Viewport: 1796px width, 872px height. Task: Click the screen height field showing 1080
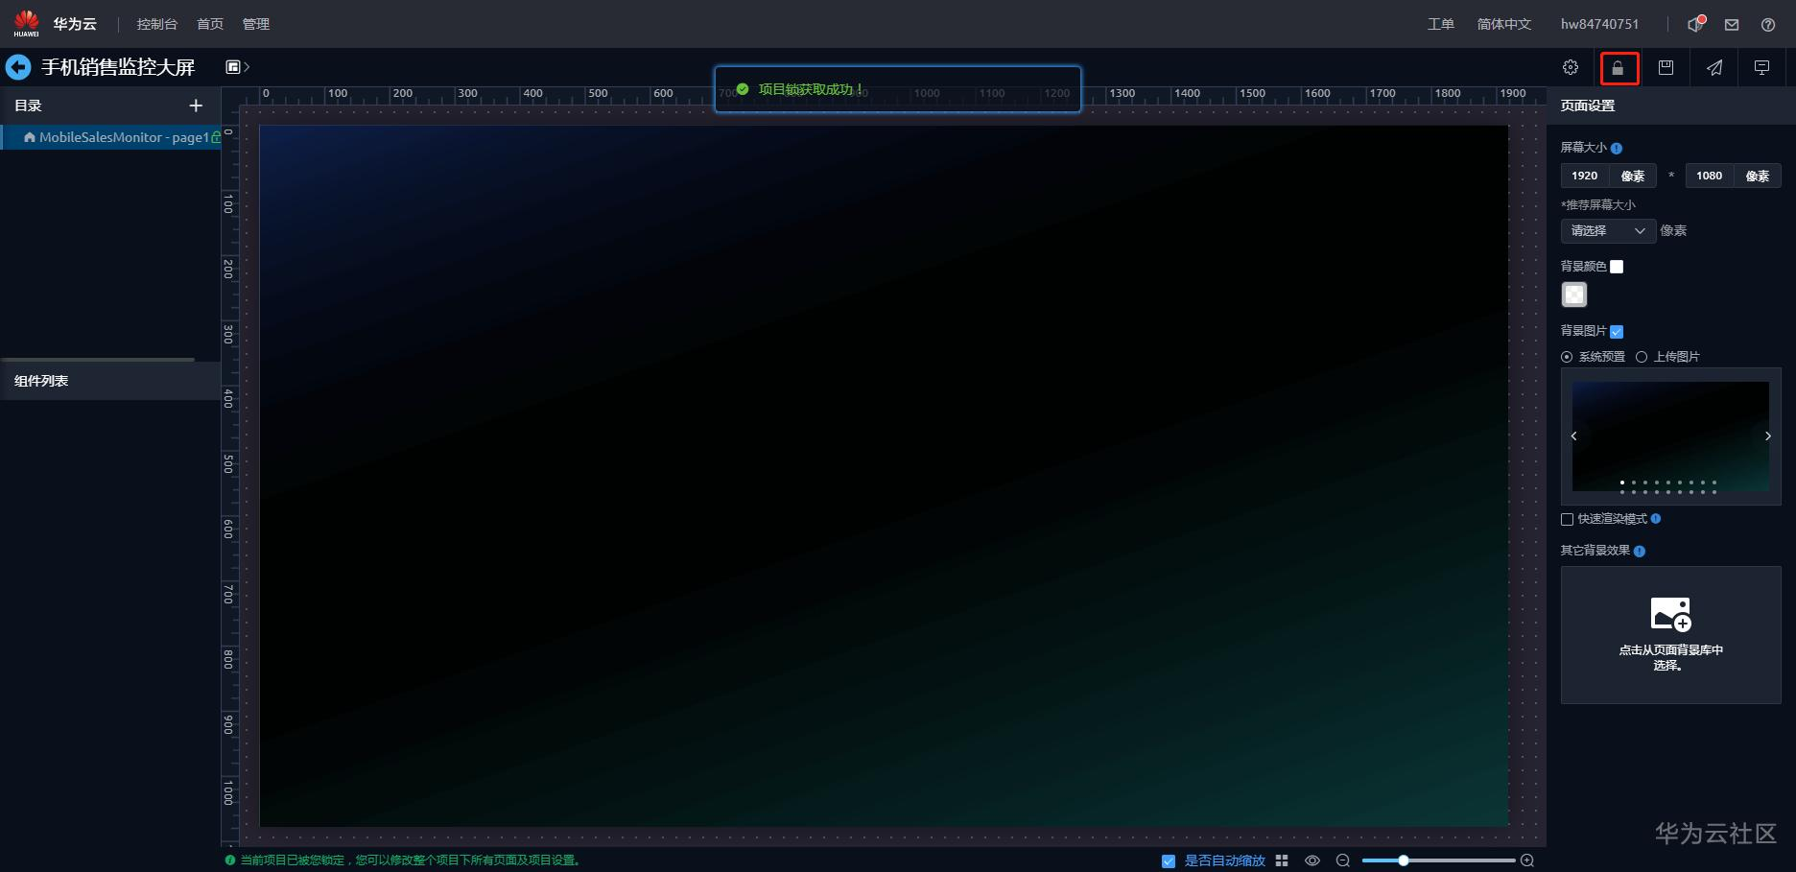coord(1710,176)
